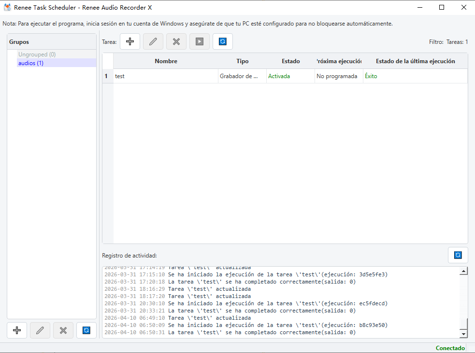Click the 'Éxito' last run status cell
Viewport: 475px width, 353px height.
click(x=415, y=76)
